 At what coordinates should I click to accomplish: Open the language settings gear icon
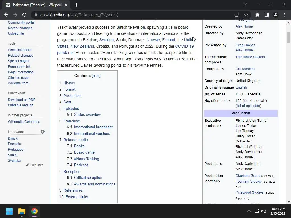click(43, 132)
